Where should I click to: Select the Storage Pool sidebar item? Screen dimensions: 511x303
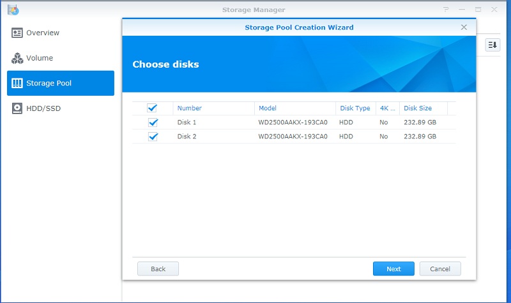(61, 83)
